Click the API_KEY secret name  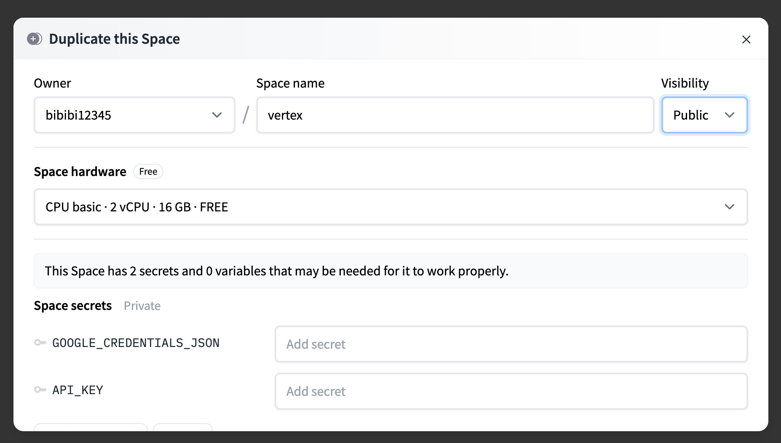pyautogui.click(x=78, y=390)
